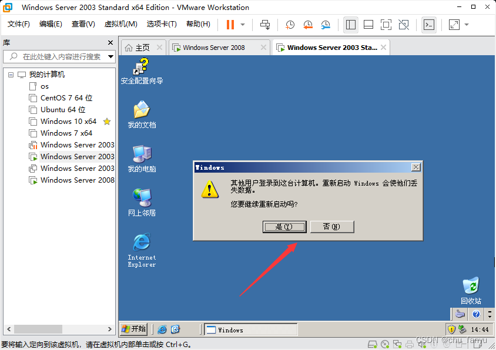Select Ubuntu 64 位 in library
496x350 pixels.
(x=63, y=110)
